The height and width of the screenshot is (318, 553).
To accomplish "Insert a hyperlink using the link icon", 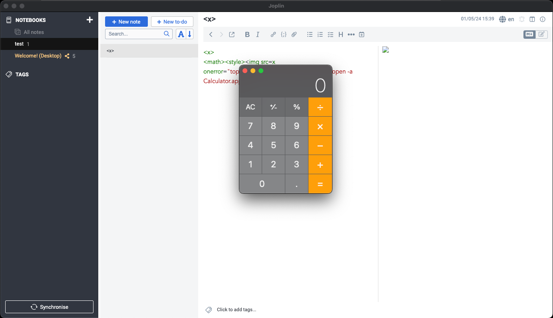I will click(x=273, y=35).
